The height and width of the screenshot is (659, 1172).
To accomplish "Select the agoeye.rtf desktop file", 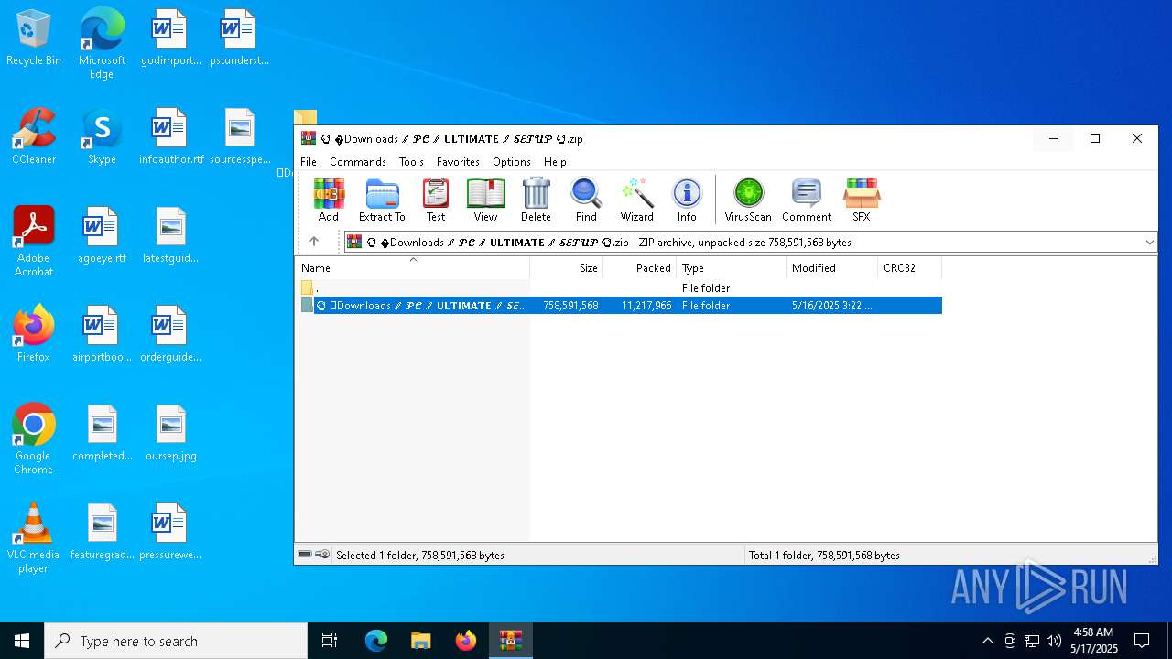I will pos(102,236).
